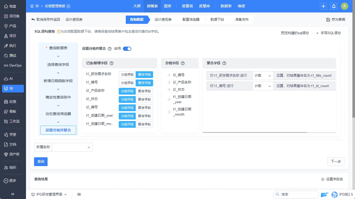355x199 pixels.
Task: Collapse the left sidebar menu
Action: tap(13, 194)
